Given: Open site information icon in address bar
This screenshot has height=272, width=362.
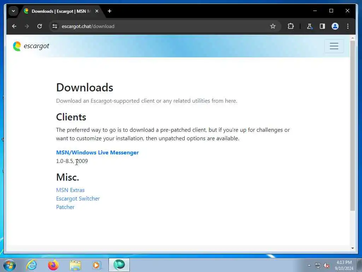Looking at the screenshot, I should pos(55,26).
